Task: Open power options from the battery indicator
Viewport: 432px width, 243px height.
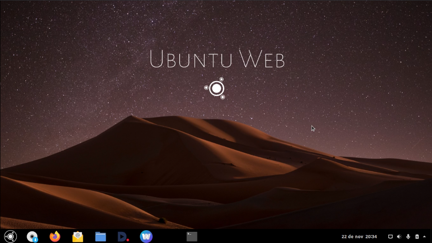Action: [417, 236]
